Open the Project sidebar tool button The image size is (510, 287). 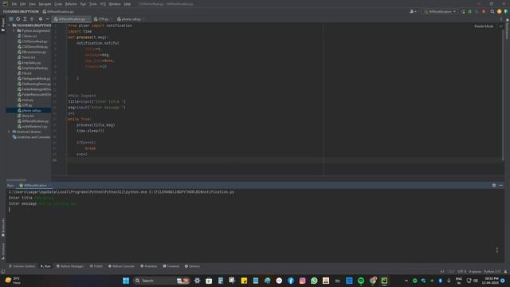coord(3,25)
